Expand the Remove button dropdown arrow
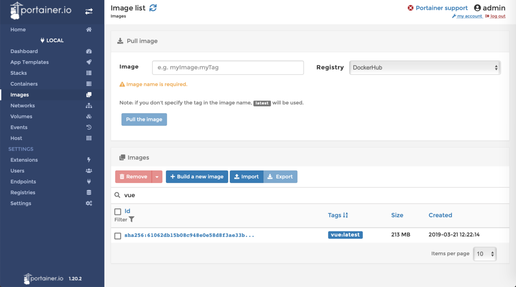 (157, 177)
